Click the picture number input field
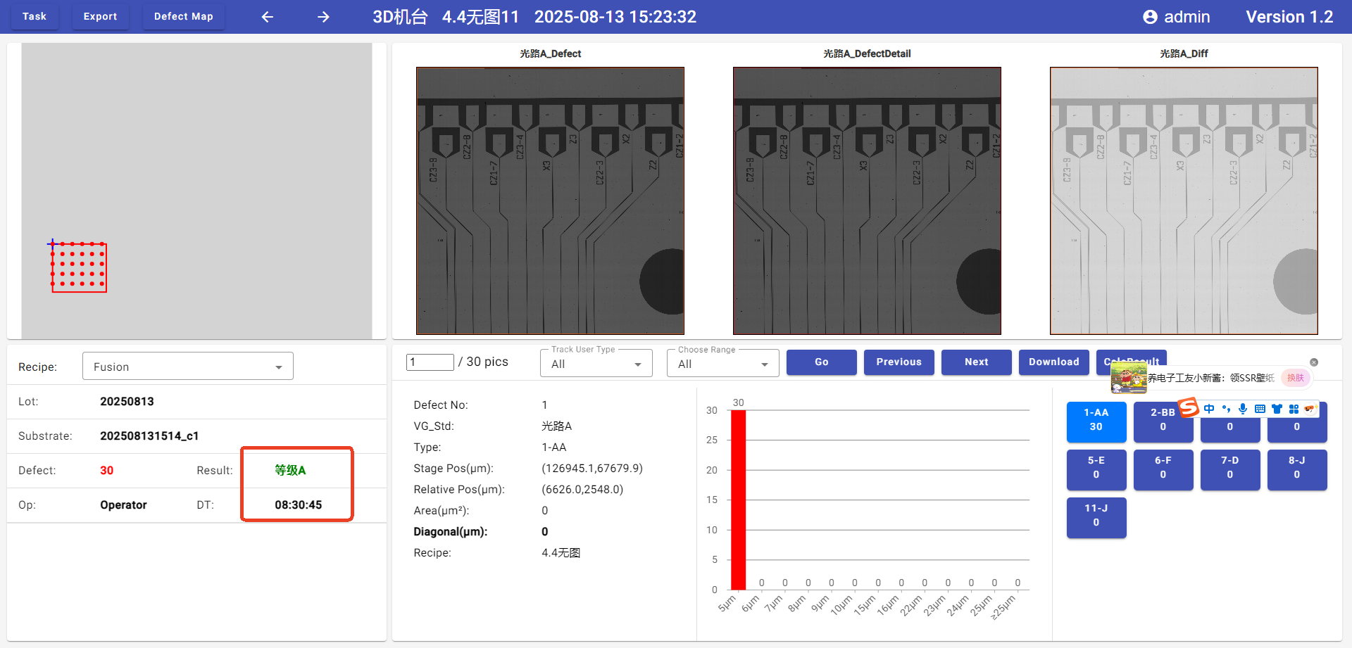Viewport: 1352px width, 648px height. tap(430, 362)
